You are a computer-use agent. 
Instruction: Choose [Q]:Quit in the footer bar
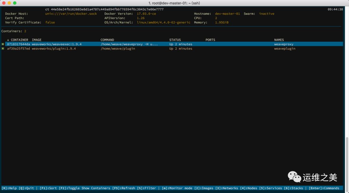pyautogui.click(x=26, y=188)
